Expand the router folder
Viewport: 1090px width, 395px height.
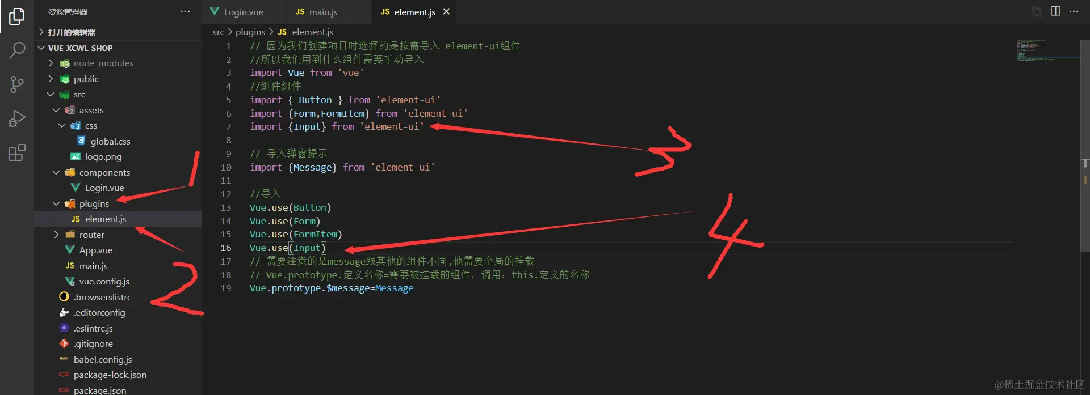pyautogui.click(x=118, y=235)
